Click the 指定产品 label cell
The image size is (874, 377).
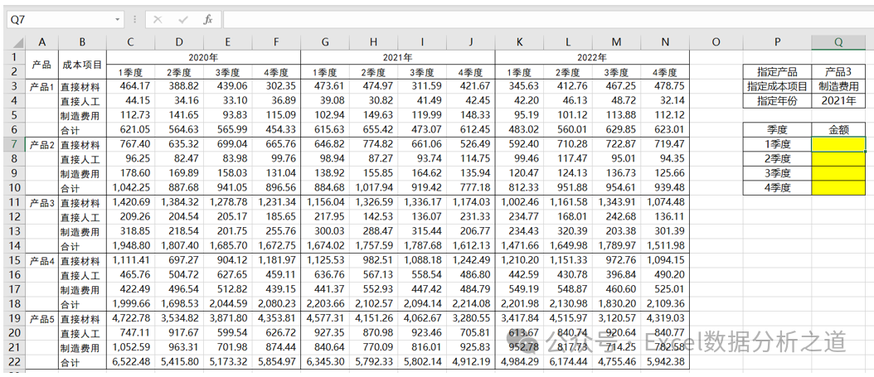tap(777, 72)
